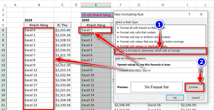
Task: Select the 'Excel 14' cell
Action: point(96,95)
